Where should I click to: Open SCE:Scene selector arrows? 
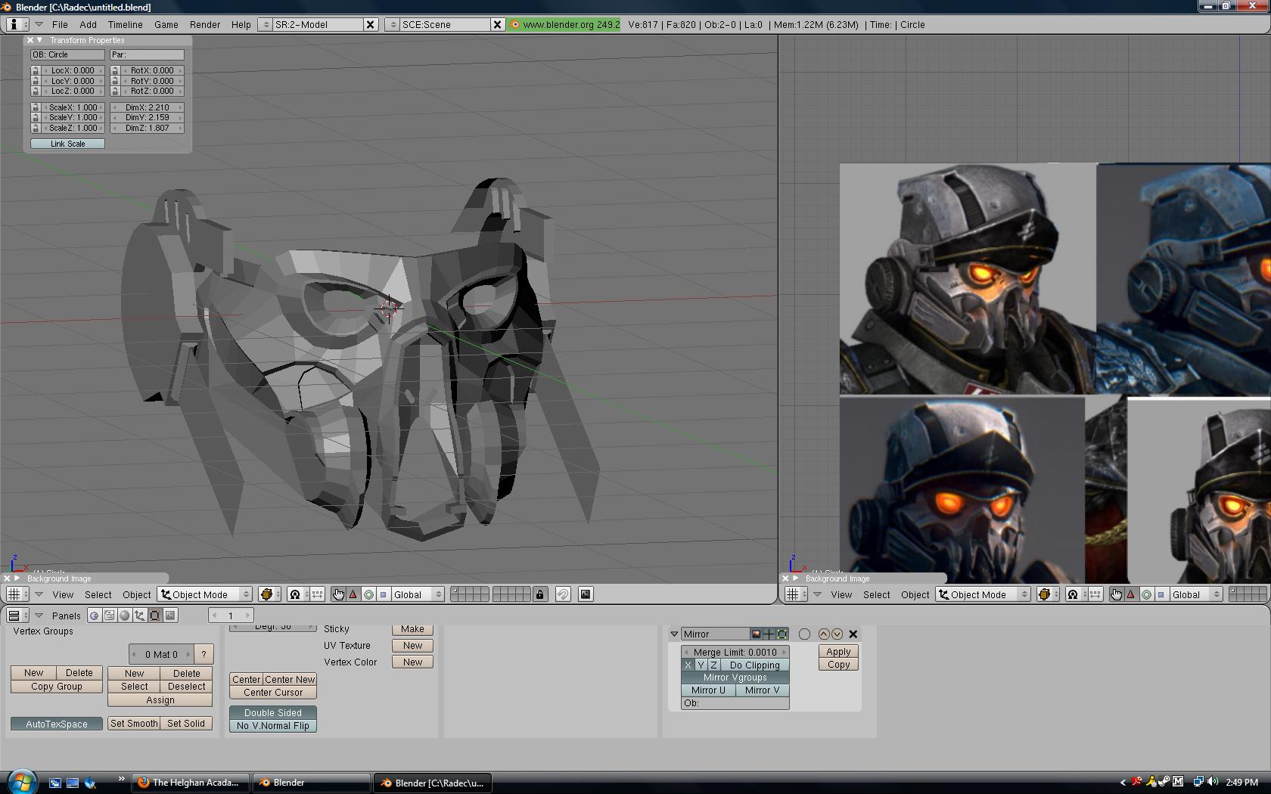[x=392, y=24]
